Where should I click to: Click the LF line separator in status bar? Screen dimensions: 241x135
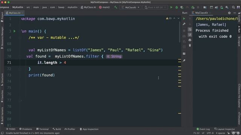(203, 133)
